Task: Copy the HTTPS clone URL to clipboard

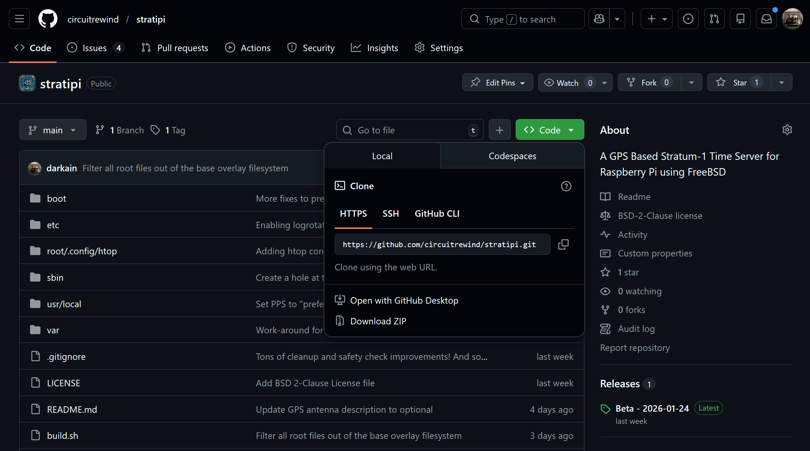Action: click(563, 245)
